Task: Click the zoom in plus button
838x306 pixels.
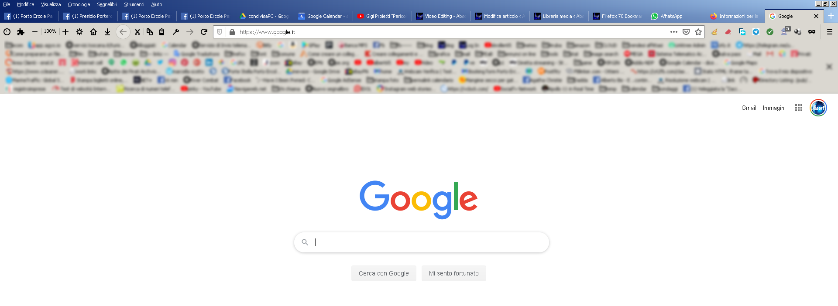Action: pos(65,32)
